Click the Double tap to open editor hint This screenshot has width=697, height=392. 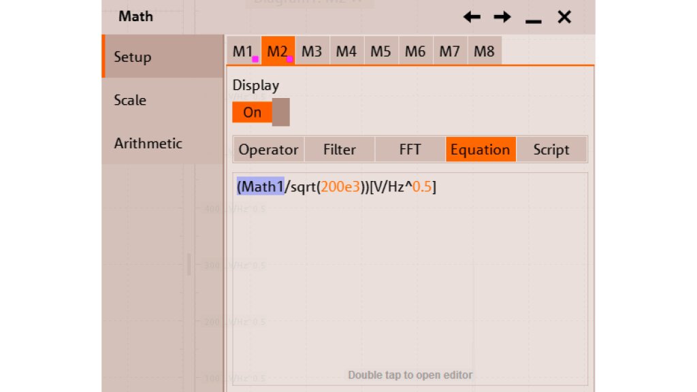(x=410, y=375)
